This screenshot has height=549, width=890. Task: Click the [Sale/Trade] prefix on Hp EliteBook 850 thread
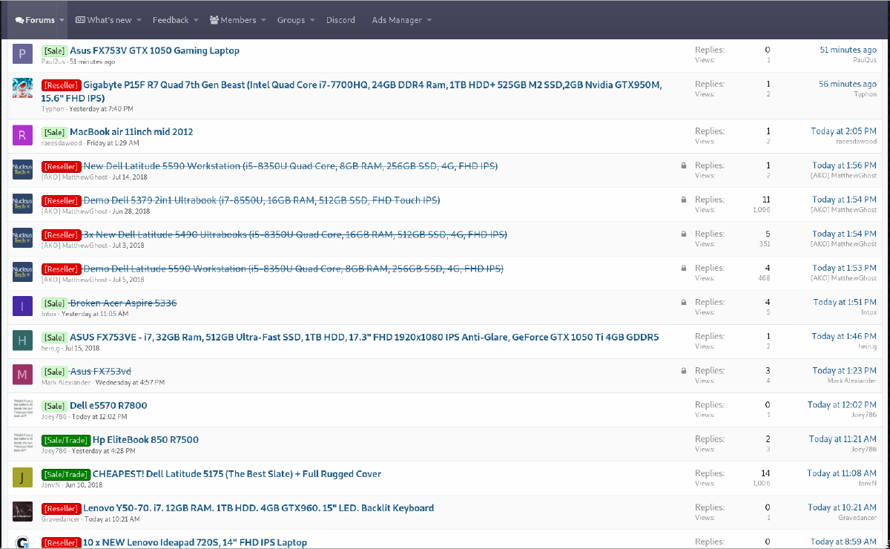[66, 439]
